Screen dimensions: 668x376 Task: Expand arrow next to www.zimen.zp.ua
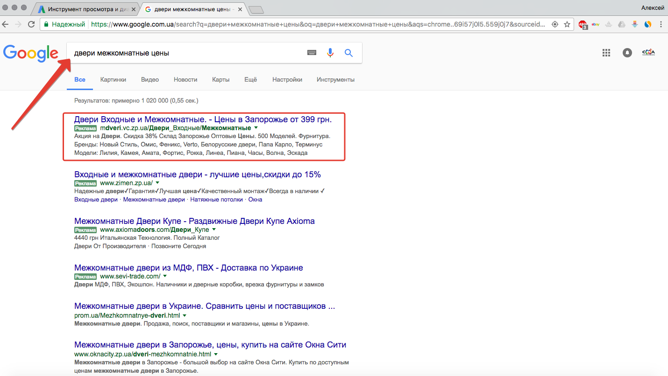tap(157, 183)
